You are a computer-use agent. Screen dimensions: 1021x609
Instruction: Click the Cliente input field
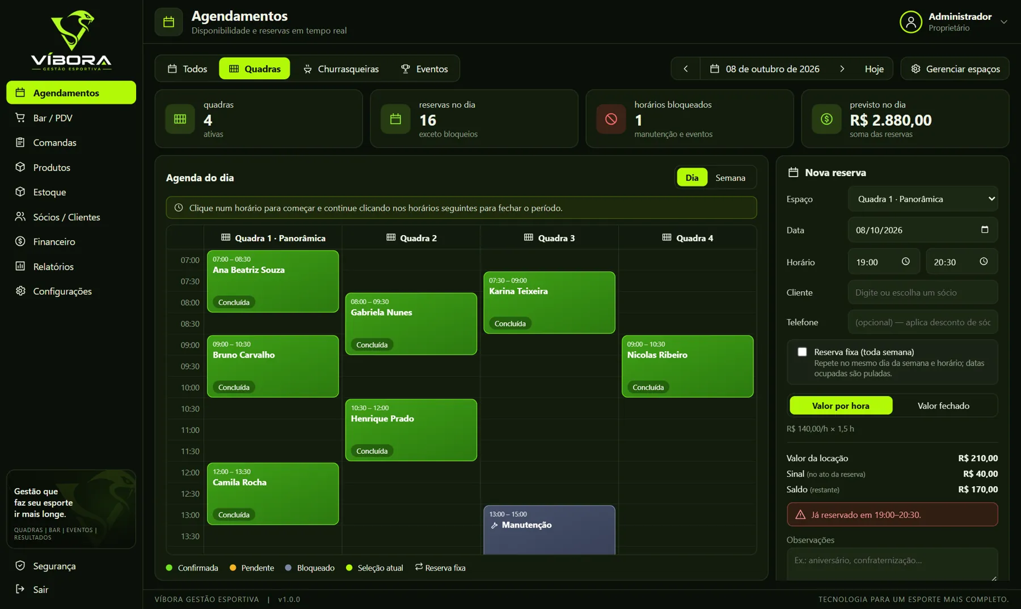point(923,292)
